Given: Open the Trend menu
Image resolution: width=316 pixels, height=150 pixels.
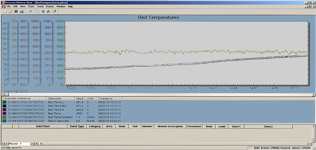Looking at the screenshot, I should tap(40, 6).
